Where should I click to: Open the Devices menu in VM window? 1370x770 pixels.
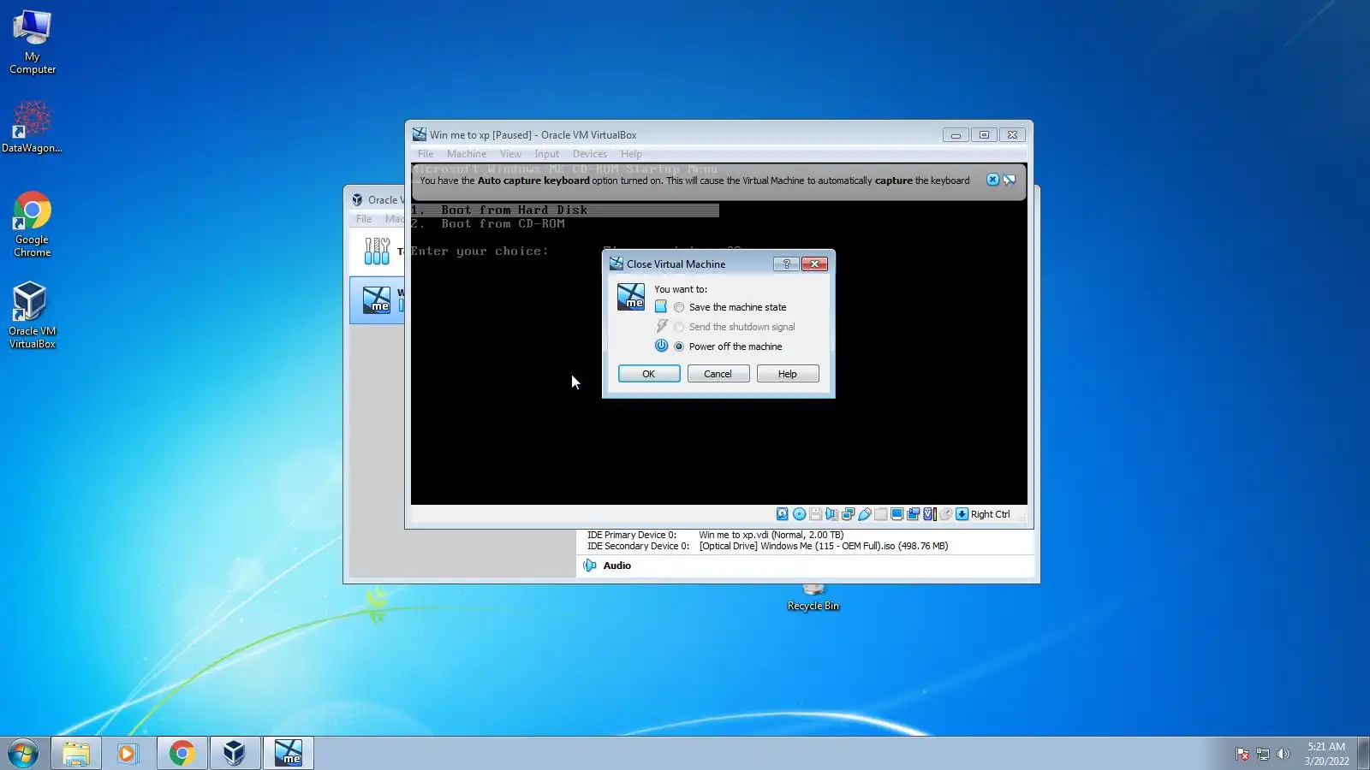(x=590, y=154)
